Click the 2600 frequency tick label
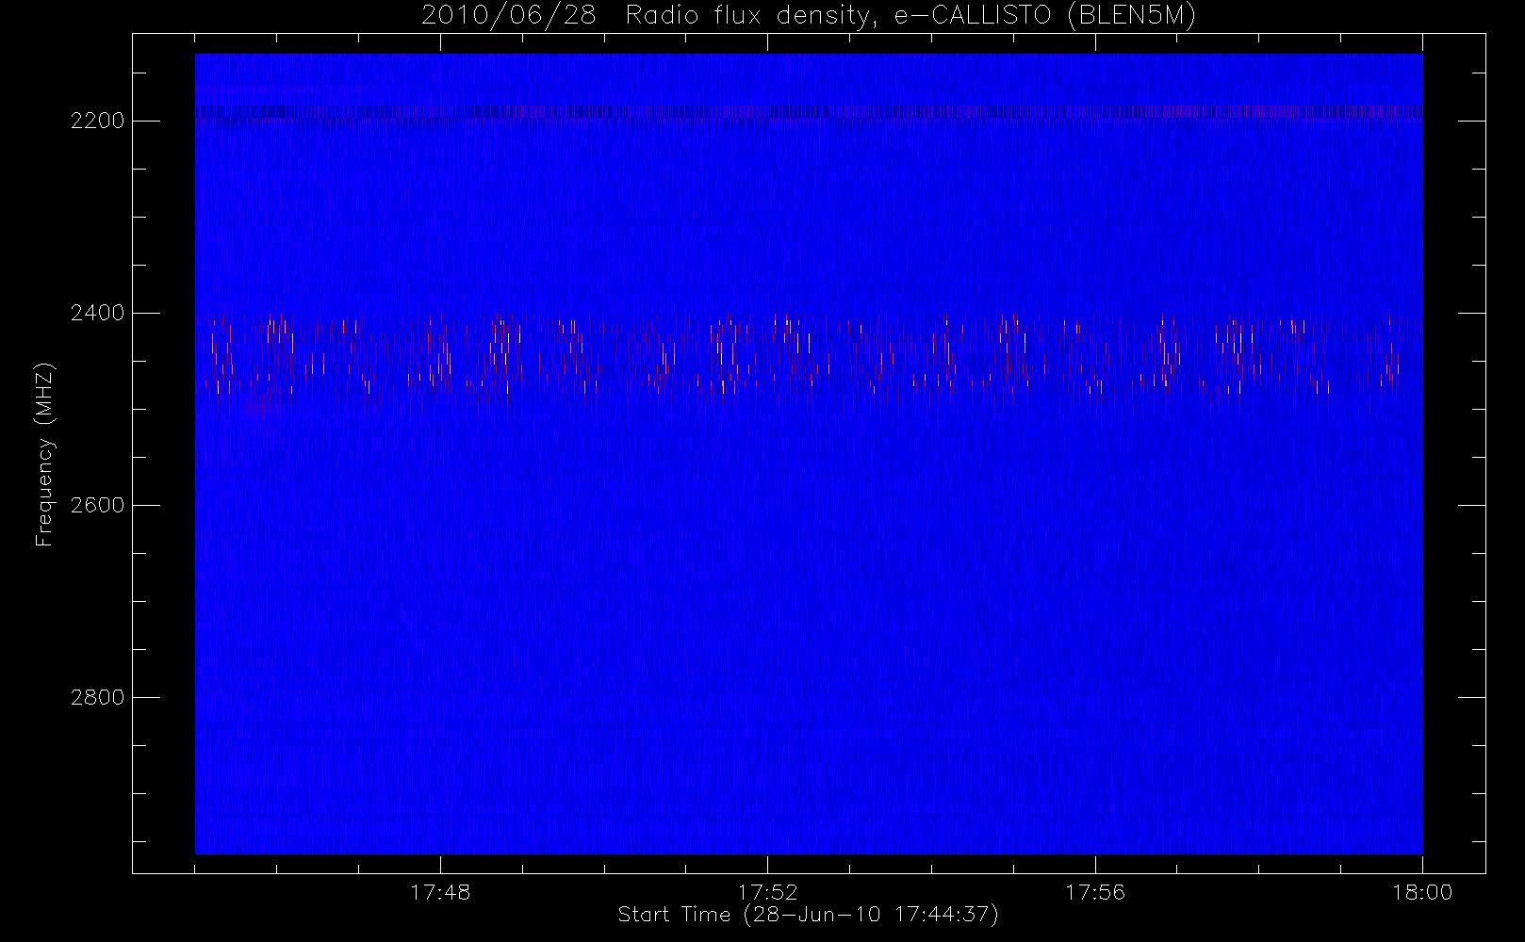 98,505
